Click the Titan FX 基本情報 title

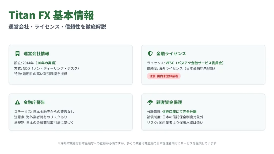[51, 15]
